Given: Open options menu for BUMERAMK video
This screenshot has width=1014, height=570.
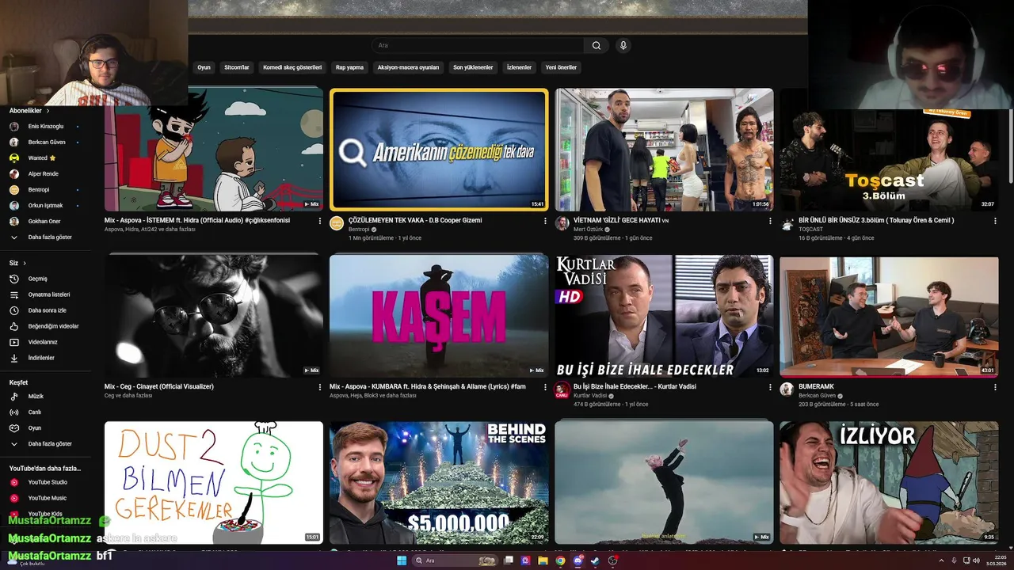Looking at the screenshot, I should click(995, 387).
